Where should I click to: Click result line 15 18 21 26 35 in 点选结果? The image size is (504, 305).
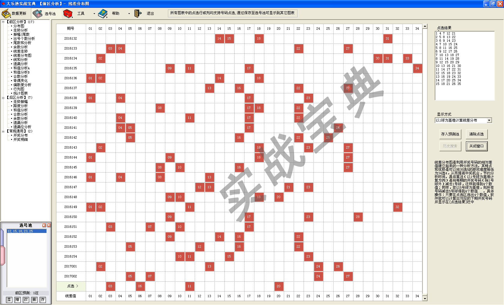pos(448,84)
